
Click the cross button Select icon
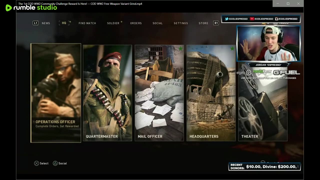(36, 163)
